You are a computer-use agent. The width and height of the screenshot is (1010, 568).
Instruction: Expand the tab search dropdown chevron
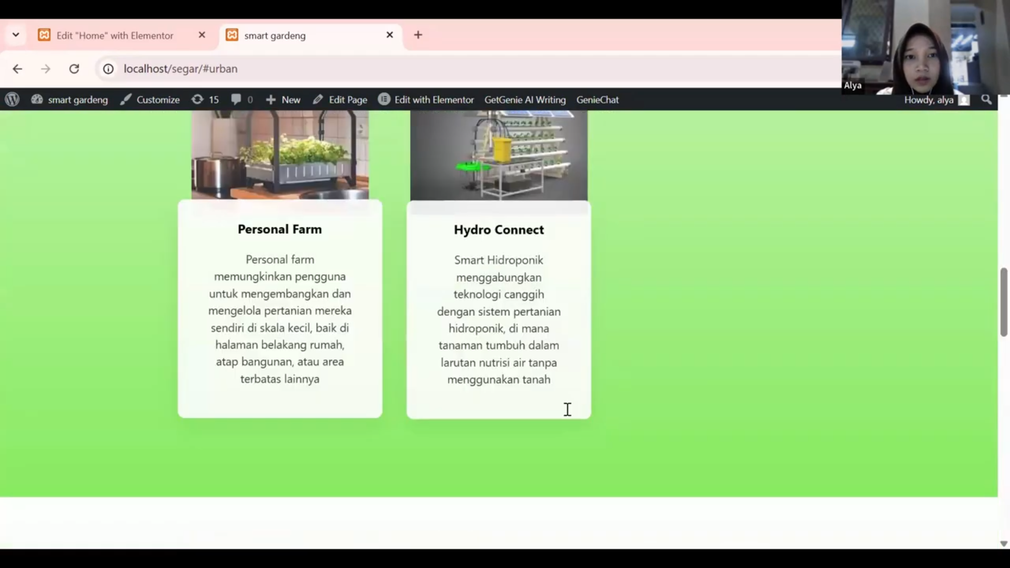point(16,35)
